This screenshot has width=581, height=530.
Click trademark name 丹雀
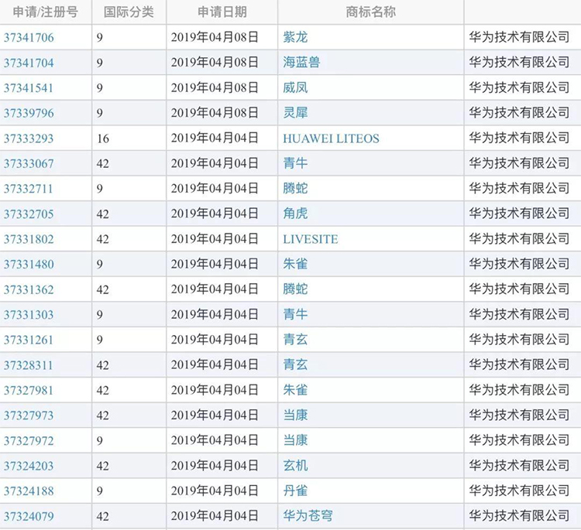(295, 491)
